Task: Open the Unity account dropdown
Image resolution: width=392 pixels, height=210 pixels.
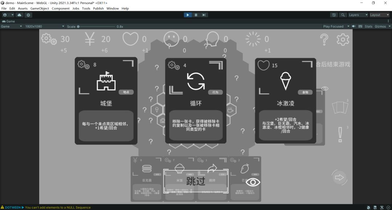Action: pyautogui.click(x=8, y=15)
